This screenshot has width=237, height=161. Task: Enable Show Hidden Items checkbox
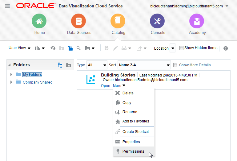point(181,48)
